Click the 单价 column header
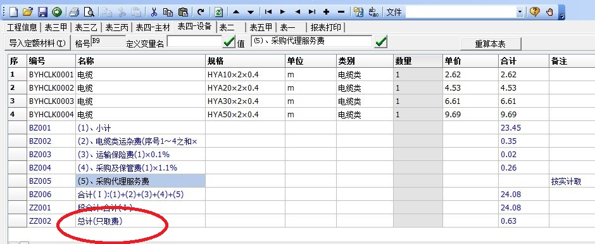The width and height of the screenshot is (595, 244). pyautogui.click(x=470, y=61)
